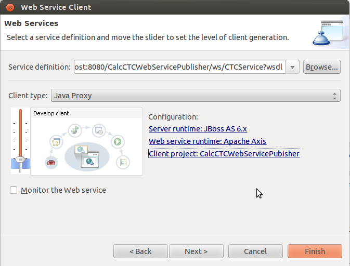Click the Test stage document icon

tap(123, 162)
